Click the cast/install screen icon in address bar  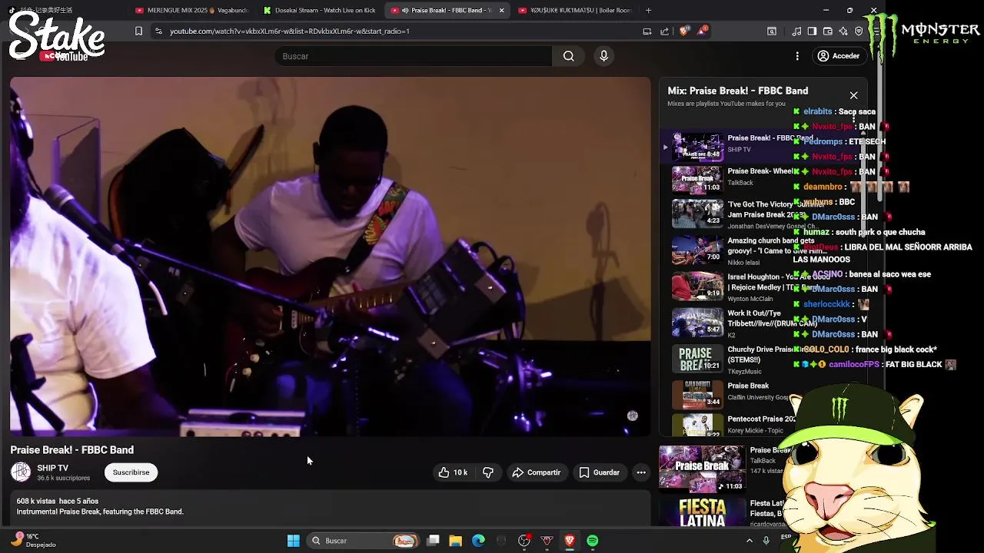(647, 31)
